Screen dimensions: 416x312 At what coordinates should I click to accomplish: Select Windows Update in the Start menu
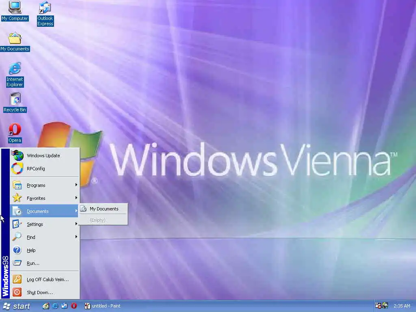pyautogui.click(x=45, y=156)
